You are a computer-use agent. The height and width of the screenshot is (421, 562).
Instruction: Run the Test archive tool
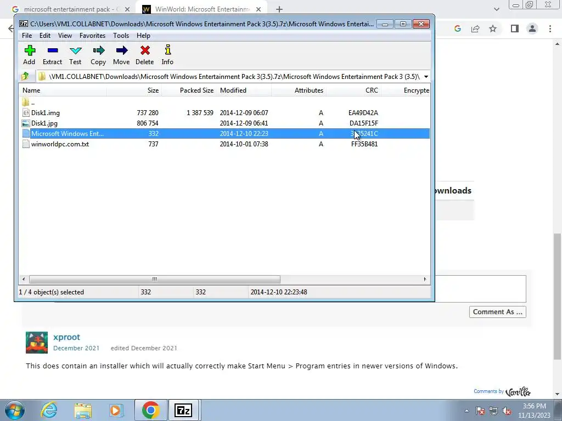(75, 50)
